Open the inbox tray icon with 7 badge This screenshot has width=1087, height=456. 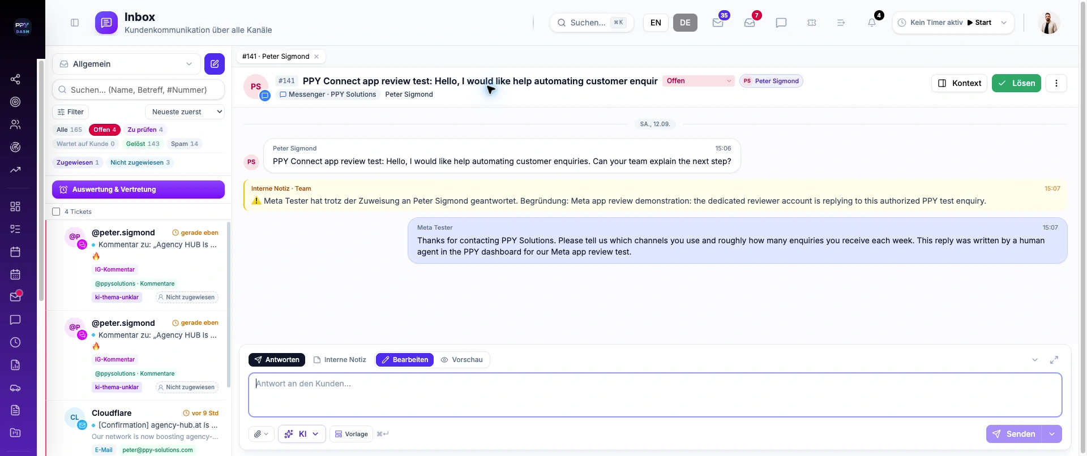coord(750,23)
